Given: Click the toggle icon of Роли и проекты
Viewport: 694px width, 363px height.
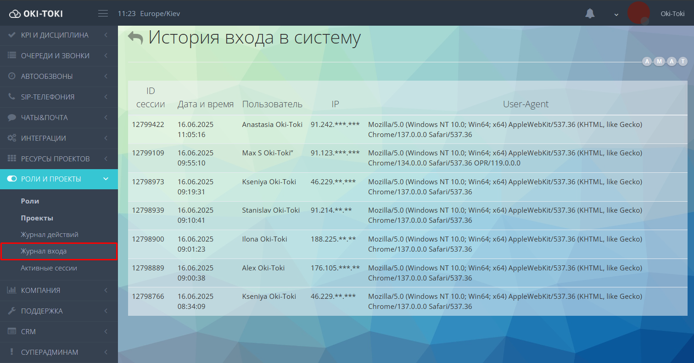Looking at the screenshot, I should pyautogui.click(x=12, y=179).
